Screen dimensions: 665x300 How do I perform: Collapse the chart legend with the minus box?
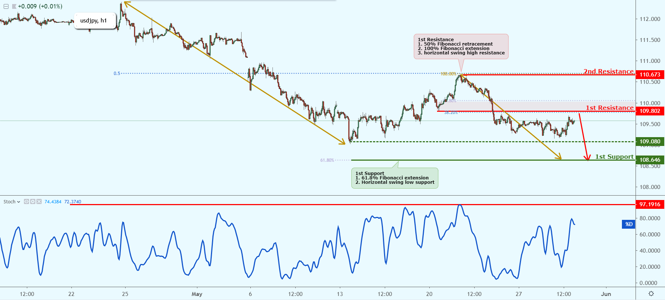tap(6, 6)
